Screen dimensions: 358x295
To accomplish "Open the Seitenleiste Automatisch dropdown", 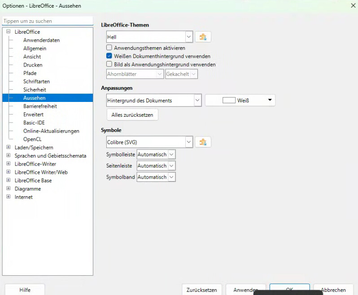I will pyautogui.click(x=156, y=166).
